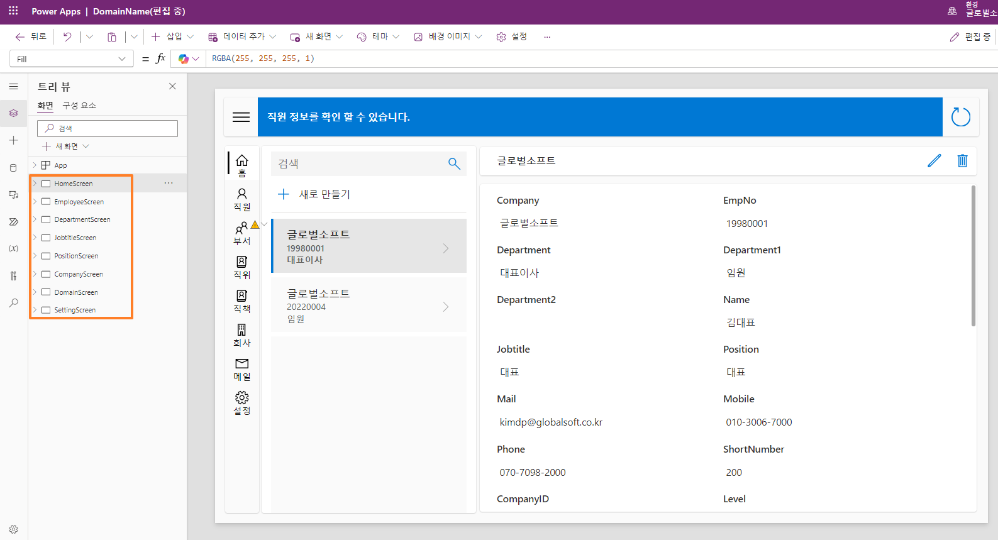
Task: Expand the JobtitleScreen node
Action: tap(35, 238)
